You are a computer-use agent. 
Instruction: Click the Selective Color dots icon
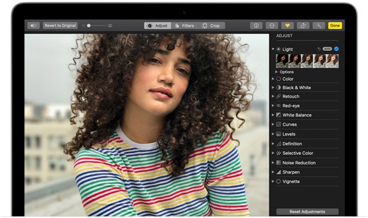[x=278, y=153]
